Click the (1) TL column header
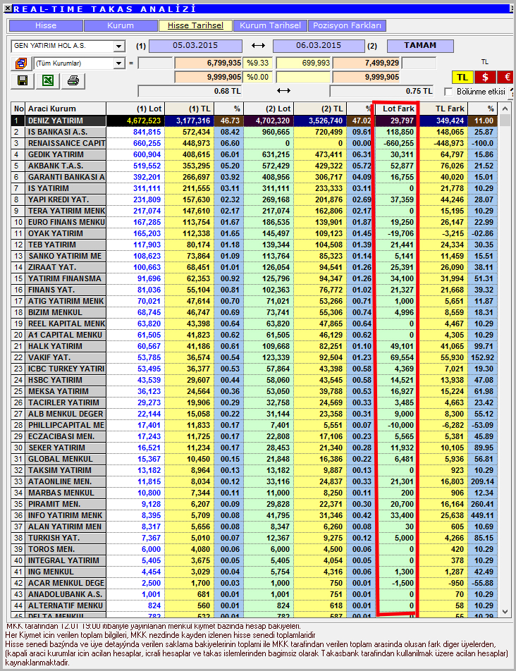516x671 pixels. [x=190, y=109]
